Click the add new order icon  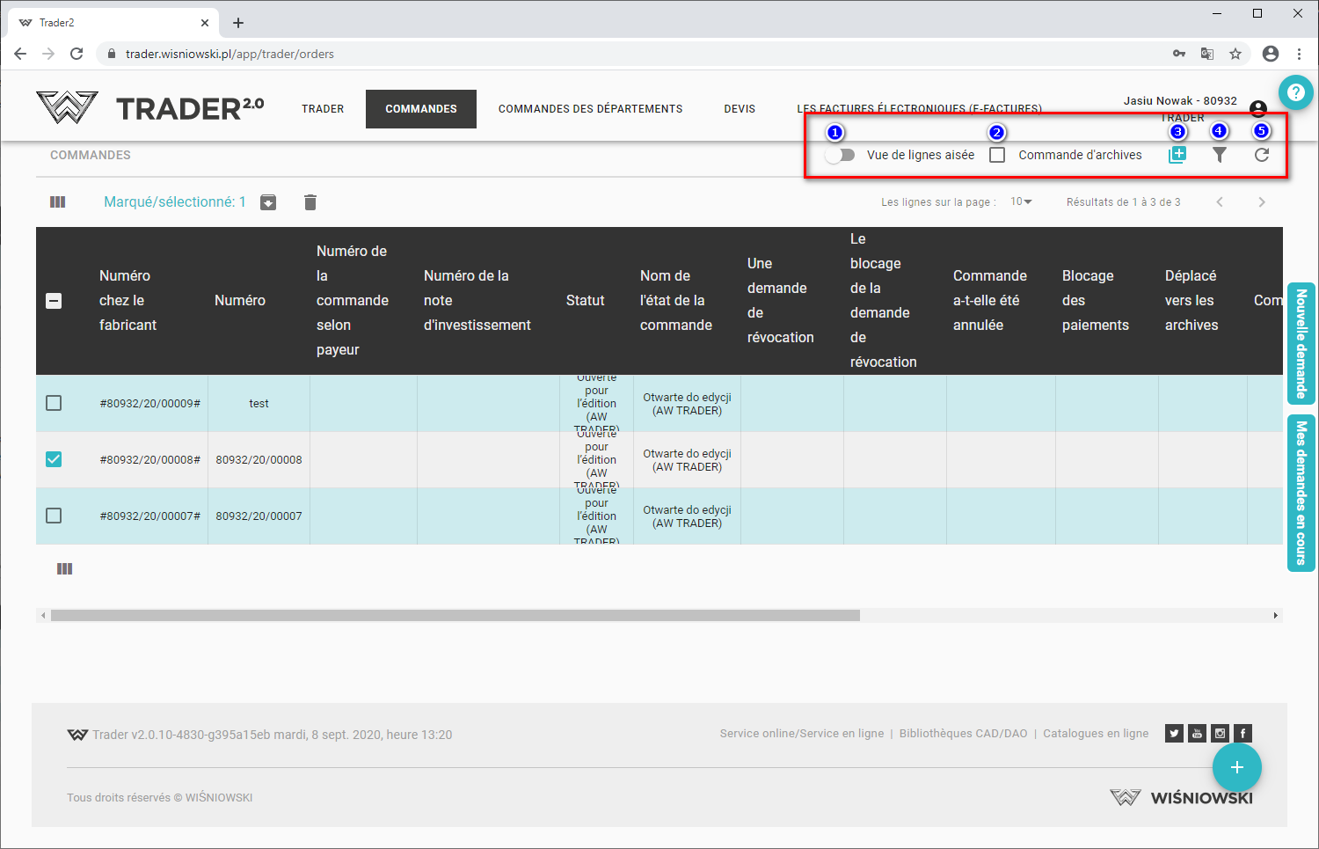(x=1177, y=155)
